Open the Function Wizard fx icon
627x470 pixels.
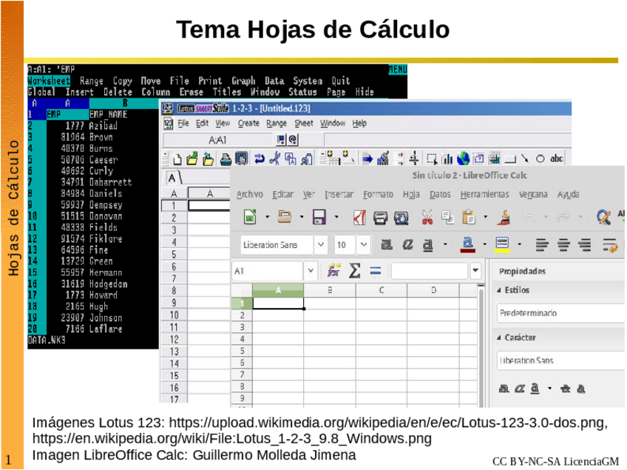(333, 271)
